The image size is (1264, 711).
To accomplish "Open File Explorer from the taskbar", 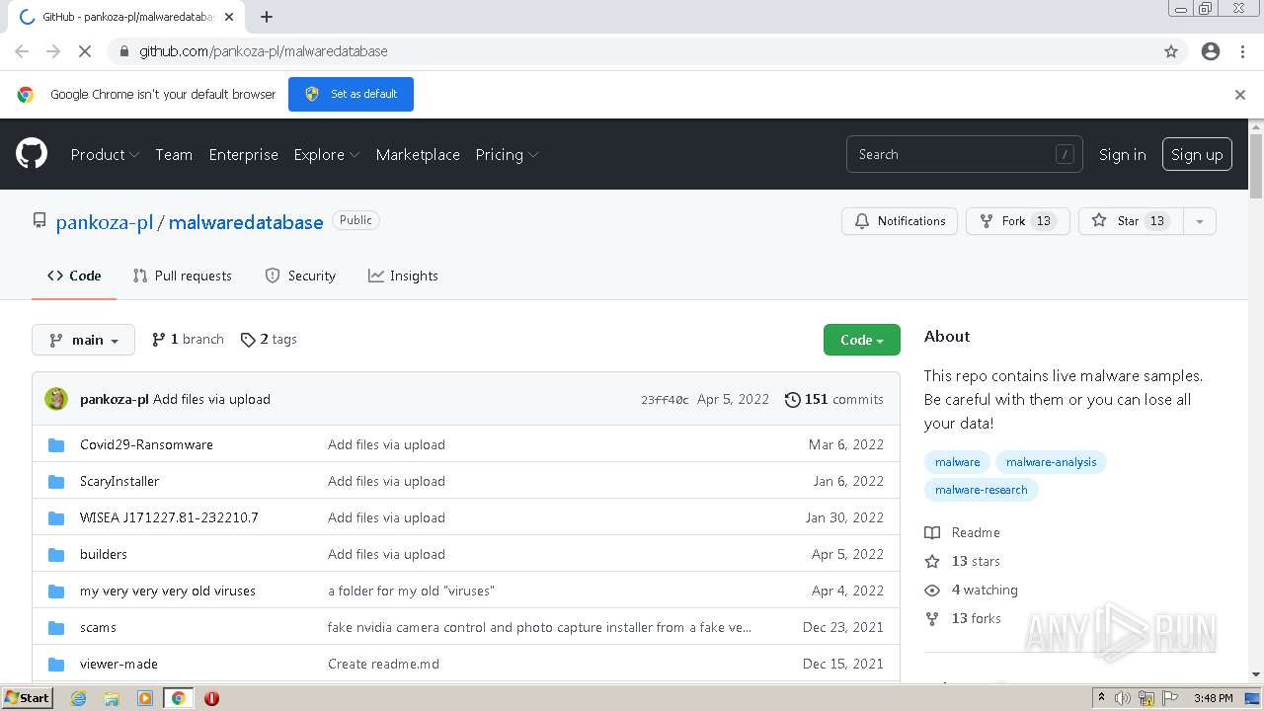I will point(112,698).
